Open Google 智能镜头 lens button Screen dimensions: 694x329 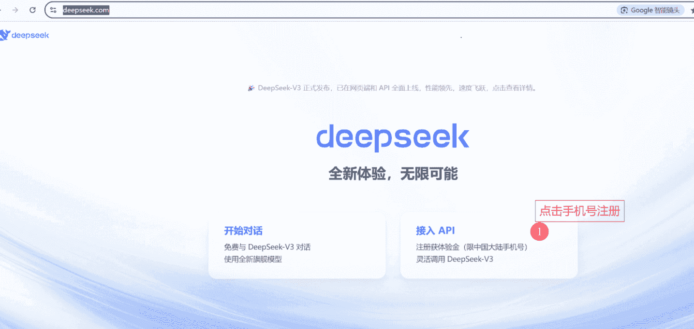pyautogui.click(x=650, y=10)
